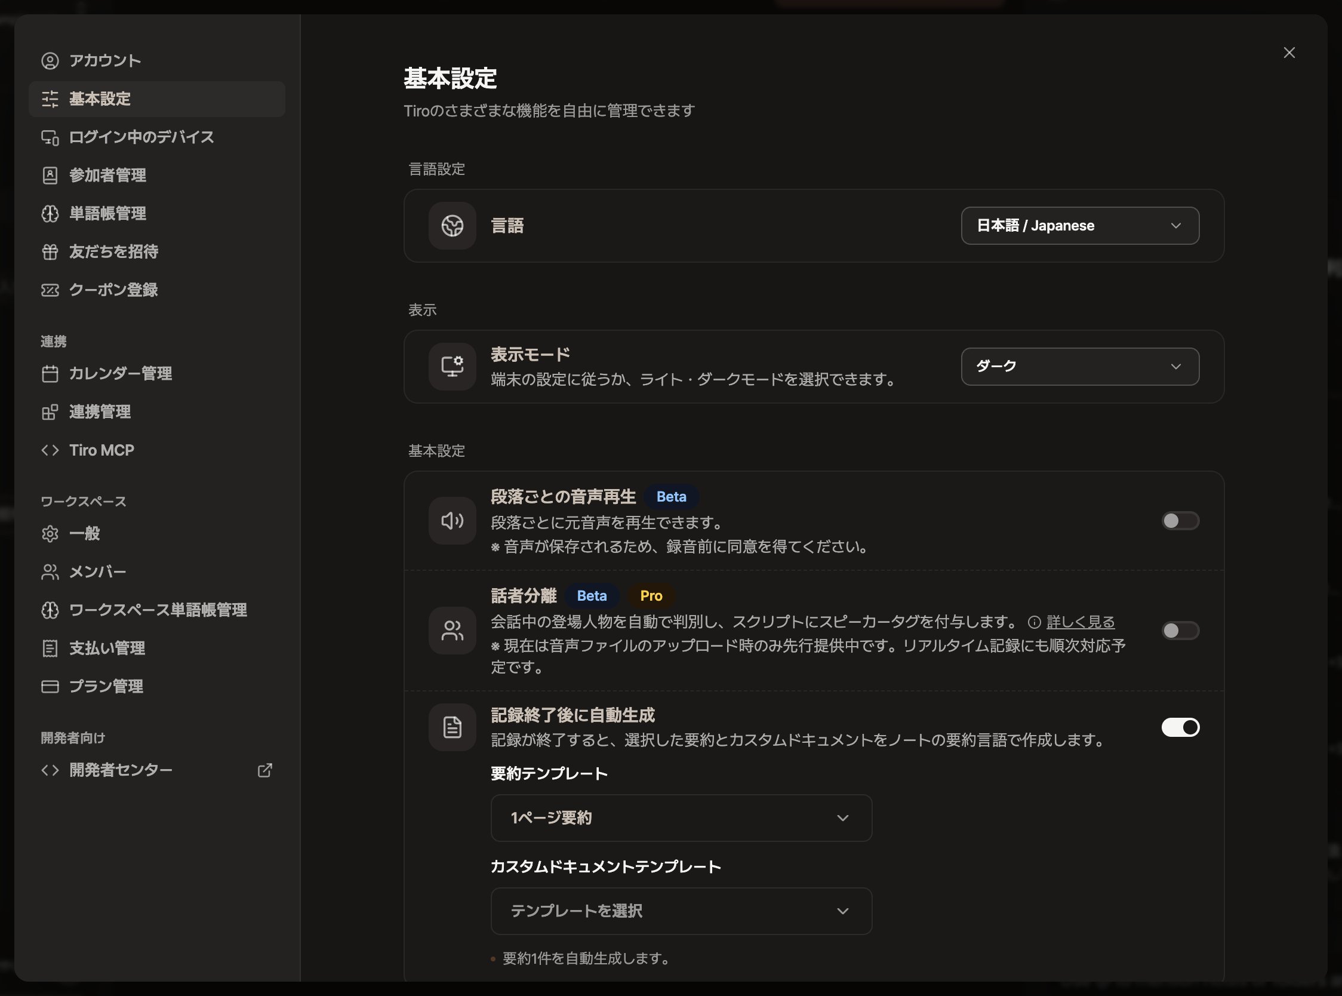
Task: Open 開発者センター in the sidebar
Action: (156, 770)
